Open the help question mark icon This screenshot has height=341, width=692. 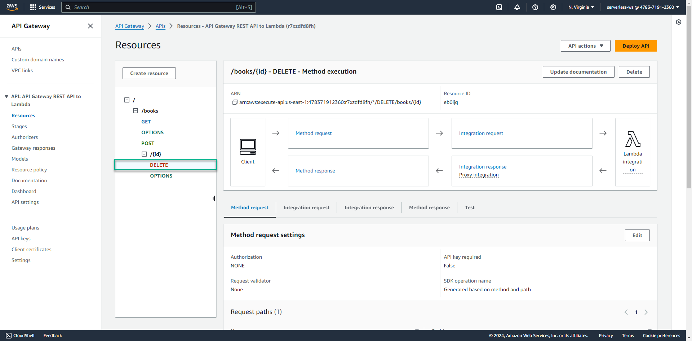pyautogui.click(x=535, y=7)
